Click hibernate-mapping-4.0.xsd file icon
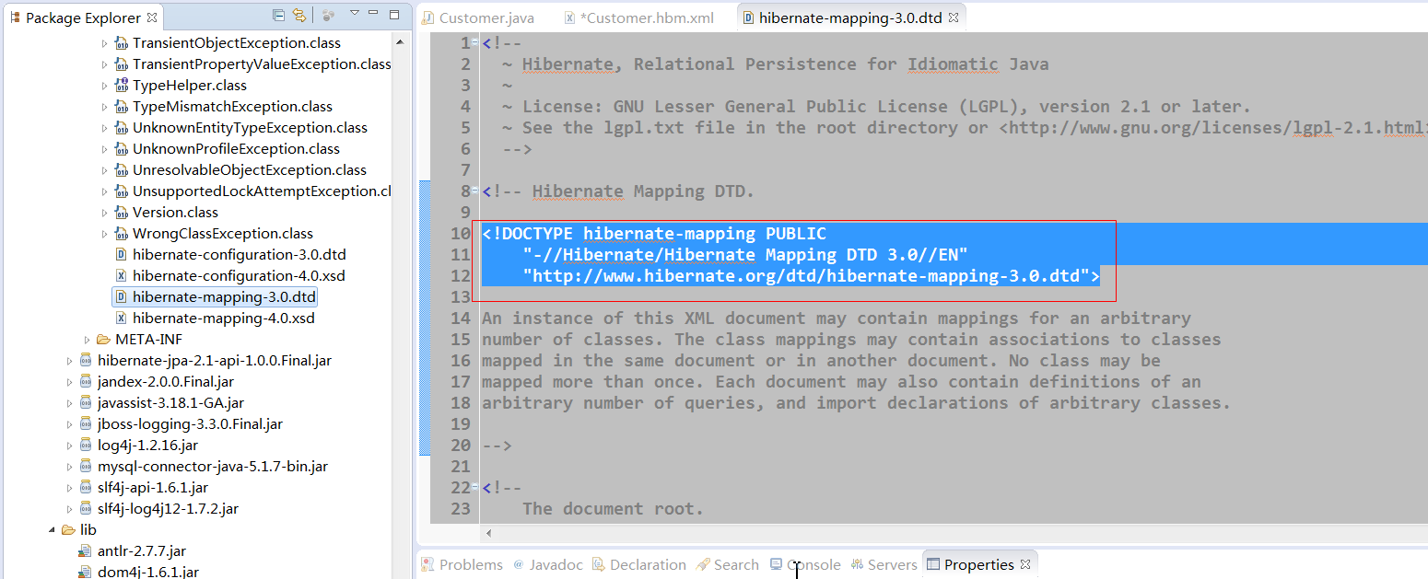Screen dimensions: 1428x579 tap(121, 318)
